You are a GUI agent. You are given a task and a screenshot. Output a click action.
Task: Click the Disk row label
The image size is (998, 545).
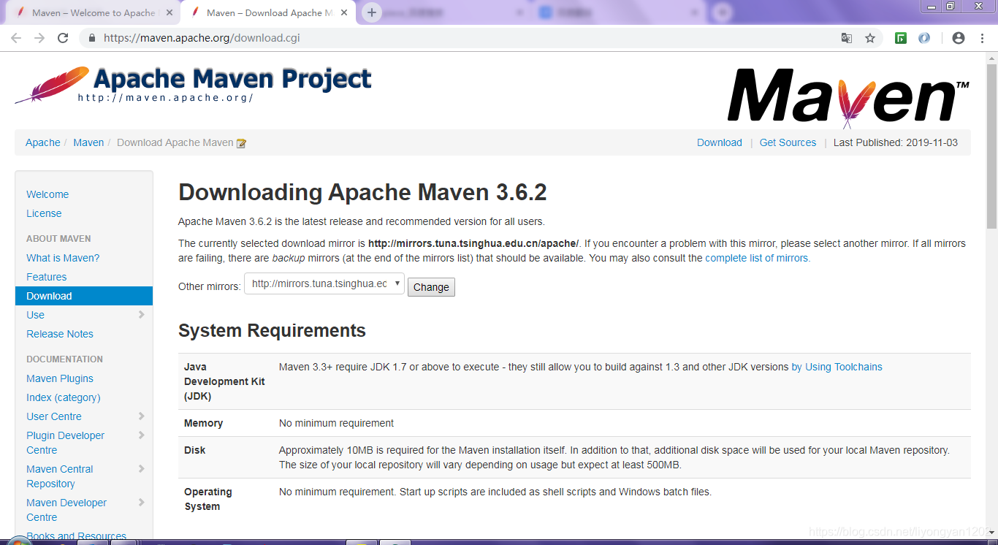tap(195, 450)
